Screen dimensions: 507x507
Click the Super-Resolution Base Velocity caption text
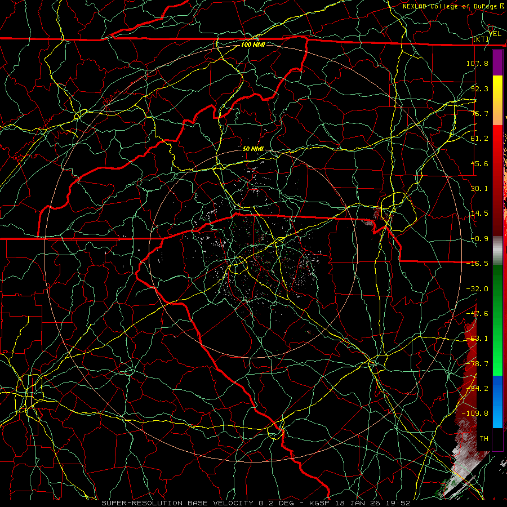point(198,503)
